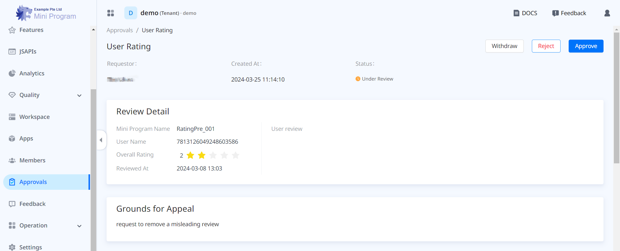Click the Withdraw button
The width and height of the screenshot is (620, 251).
tap(504, 46)
